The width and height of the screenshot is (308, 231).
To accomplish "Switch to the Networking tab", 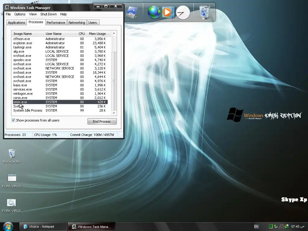I will click(77, 23).
